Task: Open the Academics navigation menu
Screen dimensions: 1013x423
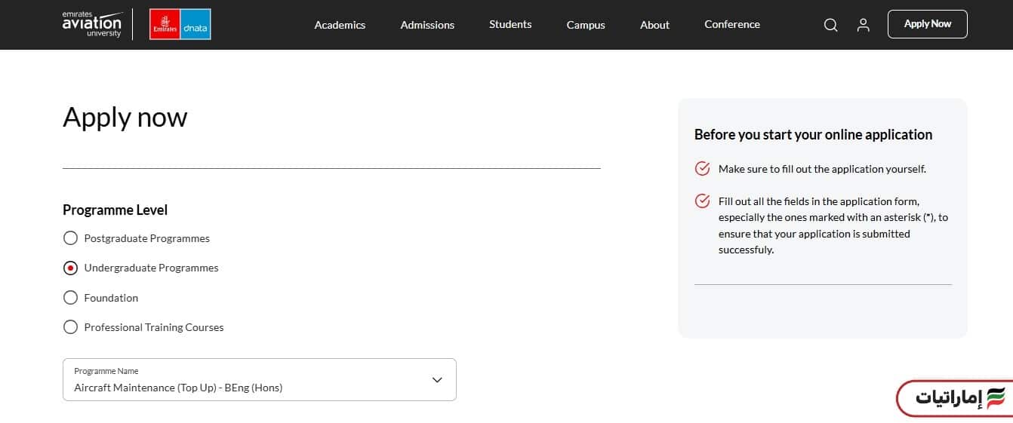Action: pyautogui.click(x=340, y=25)
